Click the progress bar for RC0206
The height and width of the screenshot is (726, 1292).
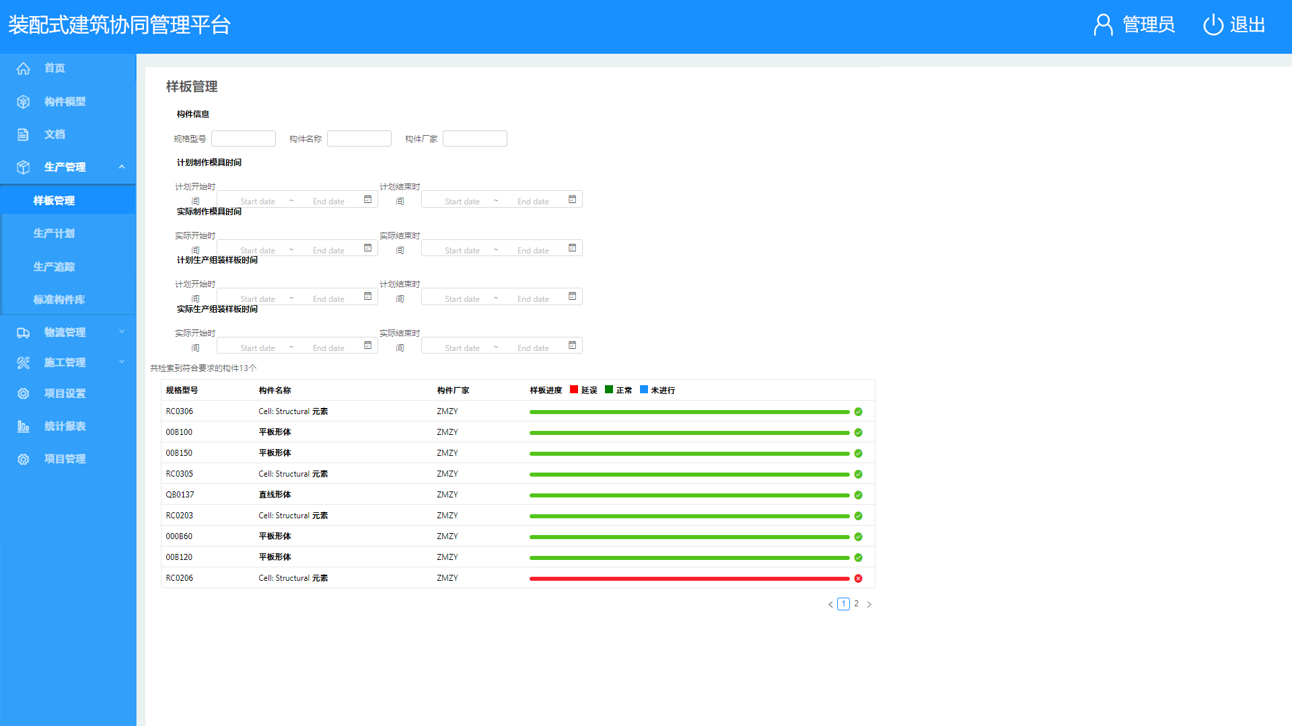tap(690, 579)
